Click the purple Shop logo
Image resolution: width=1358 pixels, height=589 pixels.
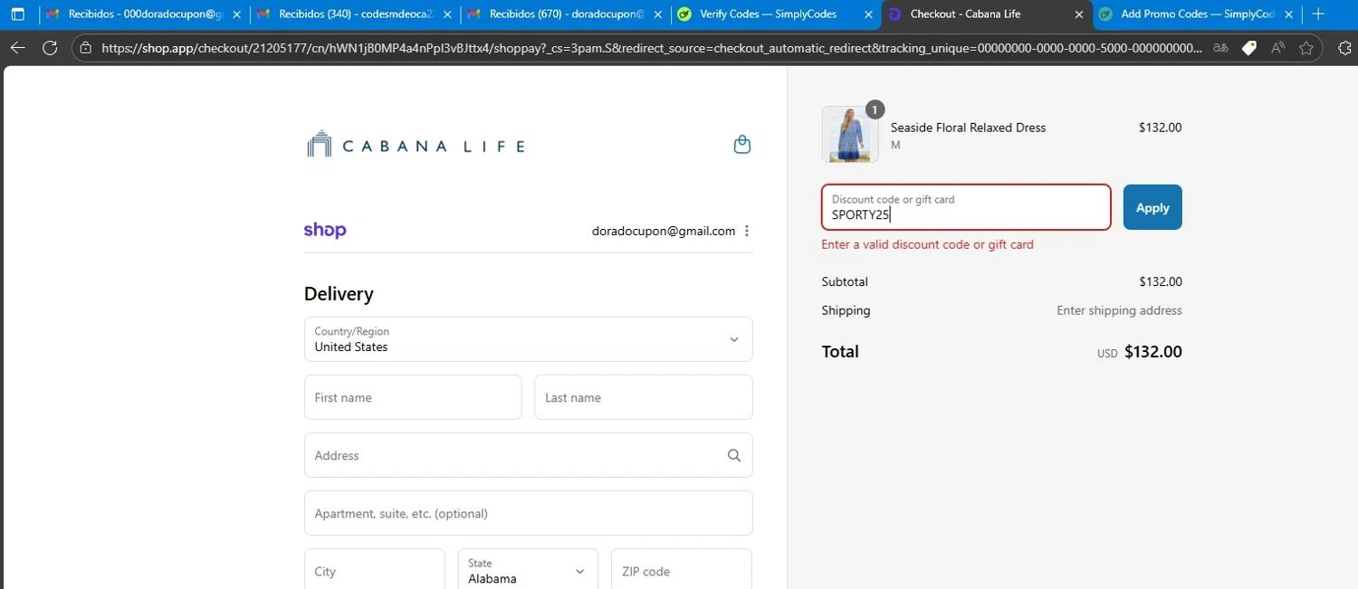[x=325, y=231]
